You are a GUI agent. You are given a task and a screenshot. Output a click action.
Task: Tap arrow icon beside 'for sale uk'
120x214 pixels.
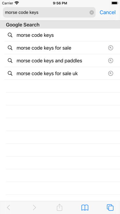(x=111, y=73)
